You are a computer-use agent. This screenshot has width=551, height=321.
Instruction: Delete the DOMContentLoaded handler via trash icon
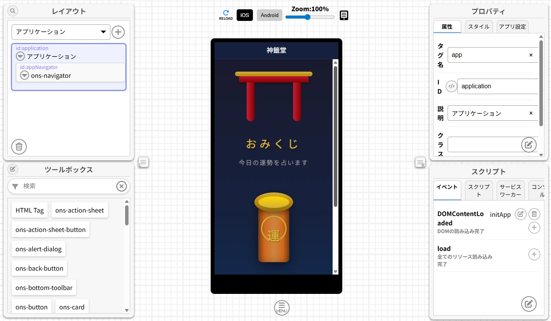point(534,214)
